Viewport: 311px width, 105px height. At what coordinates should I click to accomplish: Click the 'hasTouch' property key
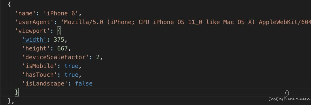pos(39,75)
